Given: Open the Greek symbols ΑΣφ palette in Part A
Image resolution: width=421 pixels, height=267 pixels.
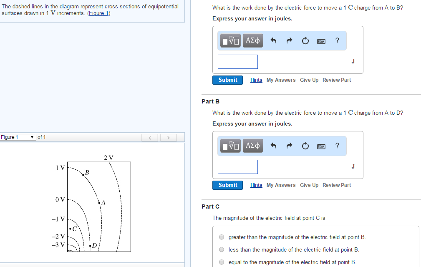Looking at the screenshot, I should click(x=252, y=40).
